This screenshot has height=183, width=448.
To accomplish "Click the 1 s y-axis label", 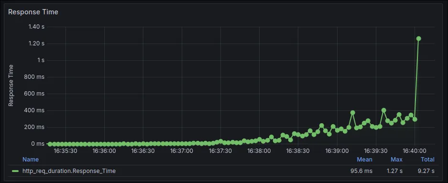I will click(41, 60).
